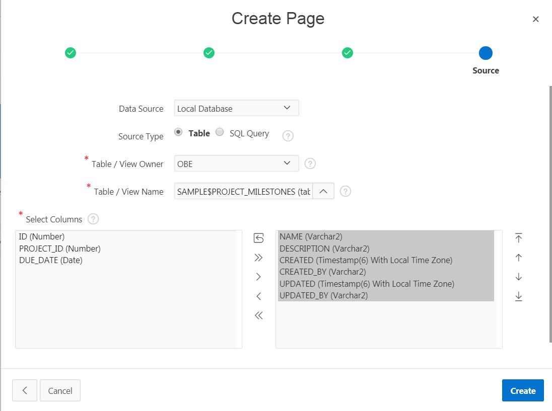Click the dialog vertical scrollbar
The image size is (552, 411).
(550, 214)
